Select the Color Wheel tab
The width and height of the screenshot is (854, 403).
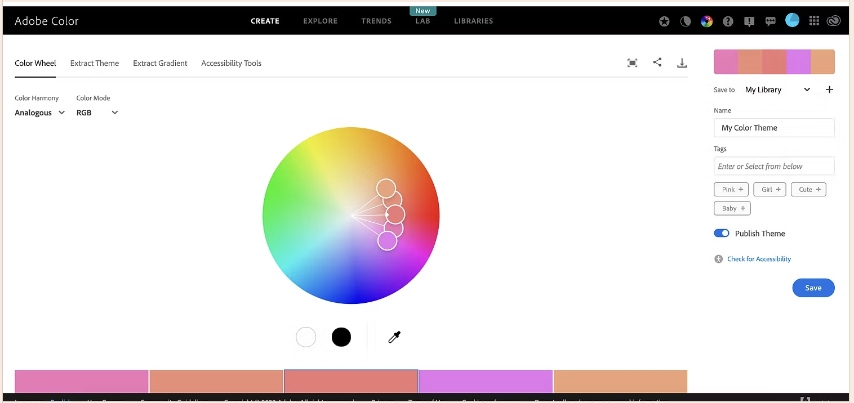[35, 63]
